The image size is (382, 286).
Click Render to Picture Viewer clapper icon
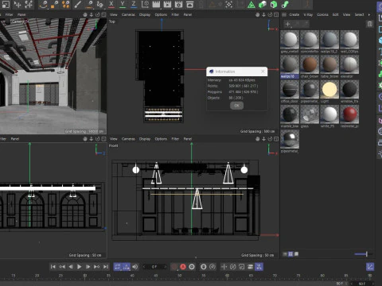167,4
